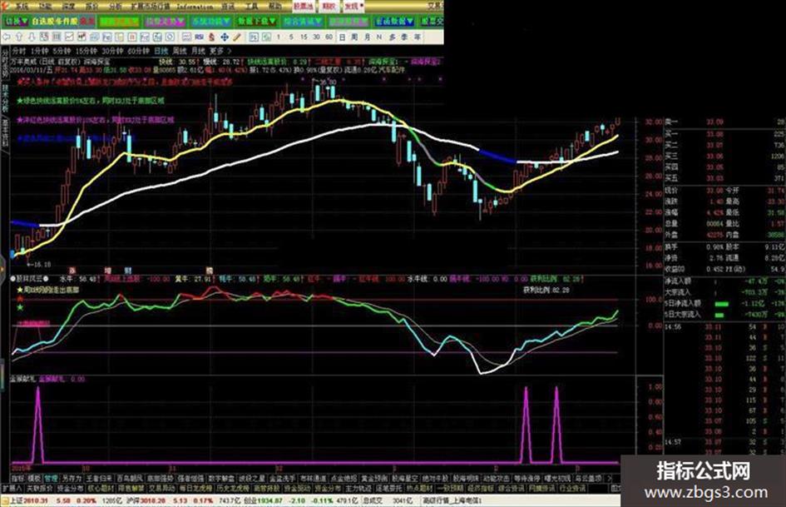This screenshot has height=507, width=786.
Task: Switch to the 期权 tab
Action: (x=329, y=6)
